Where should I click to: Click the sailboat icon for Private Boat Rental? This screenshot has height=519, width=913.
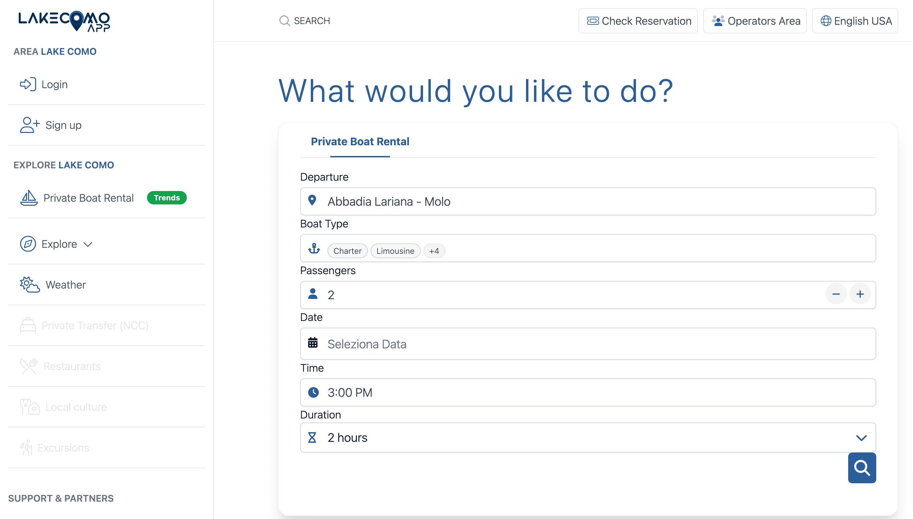29,198
